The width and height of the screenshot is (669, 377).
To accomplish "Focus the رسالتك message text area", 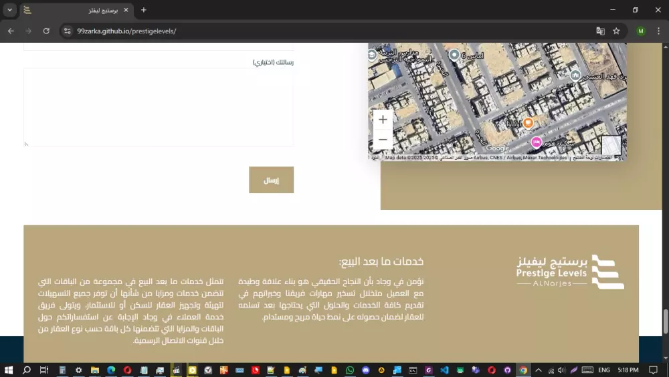I will [159, 107].
